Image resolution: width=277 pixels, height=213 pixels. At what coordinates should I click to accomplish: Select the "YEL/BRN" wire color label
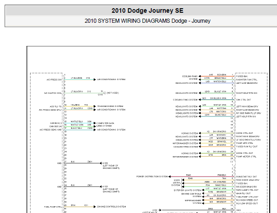click(x=75, y=105)
